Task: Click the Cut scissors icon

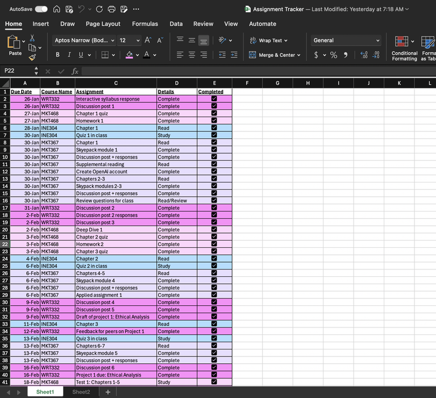Action: tap(32, 38)
